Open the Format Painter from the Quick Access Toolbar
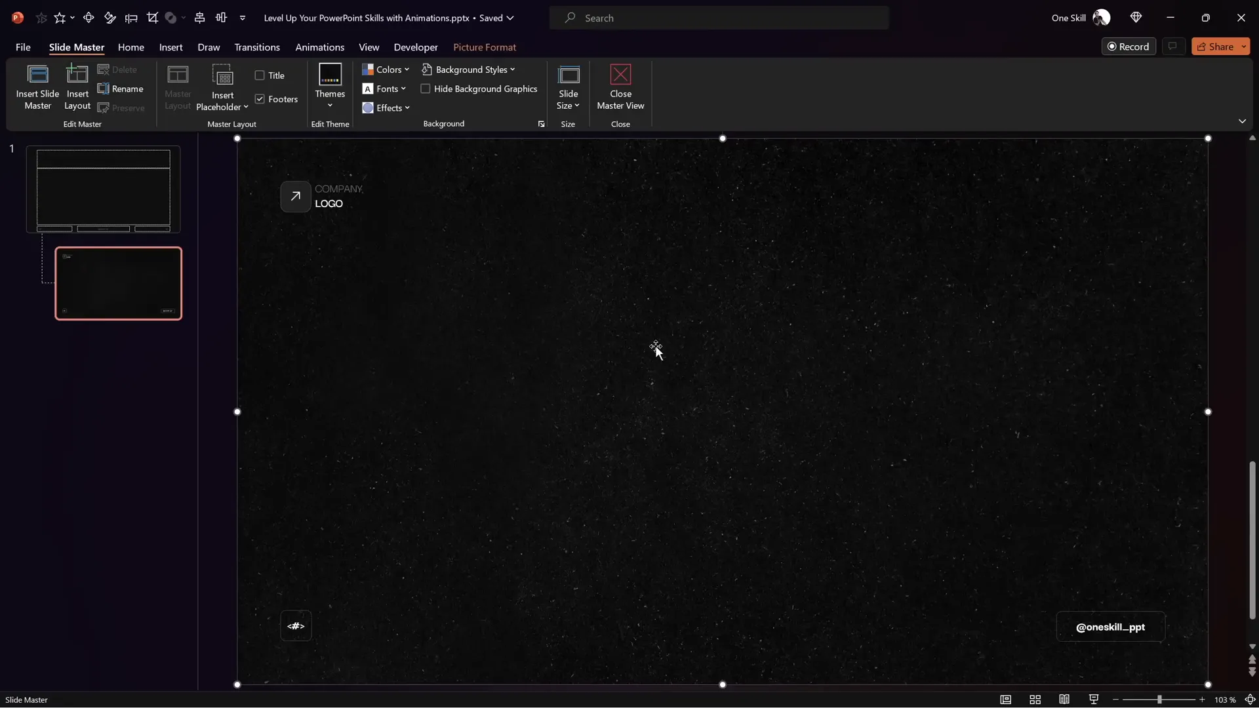 (110, 18)
